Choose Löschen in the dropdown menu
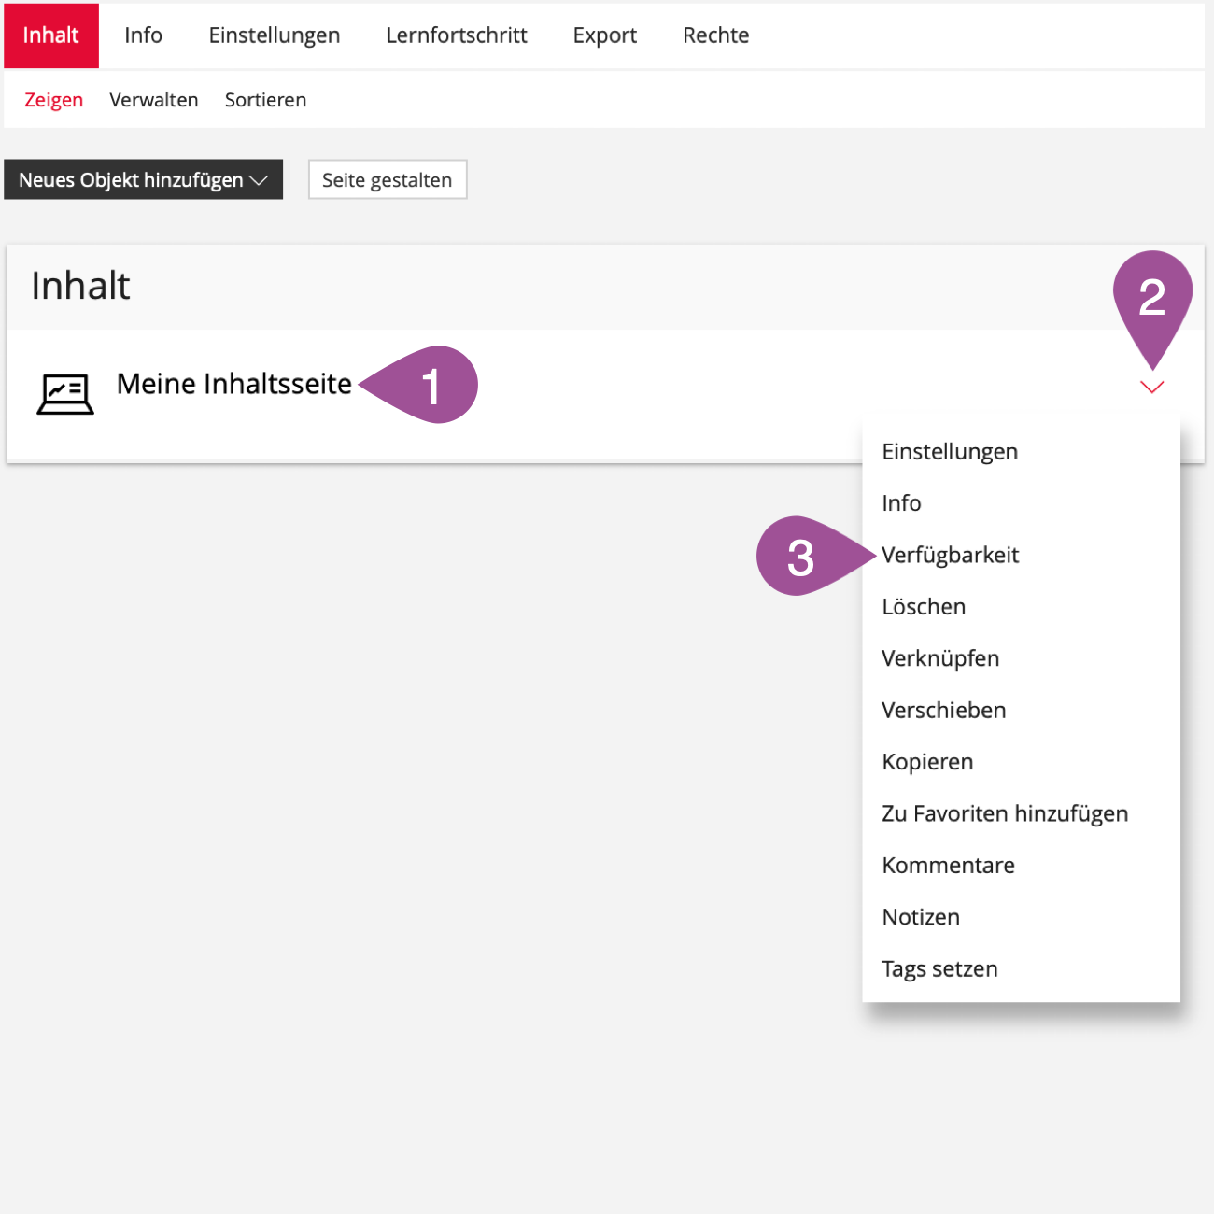Viewport: 1214px width, 1214px height. pyautogui.click(x=924, y=607)
